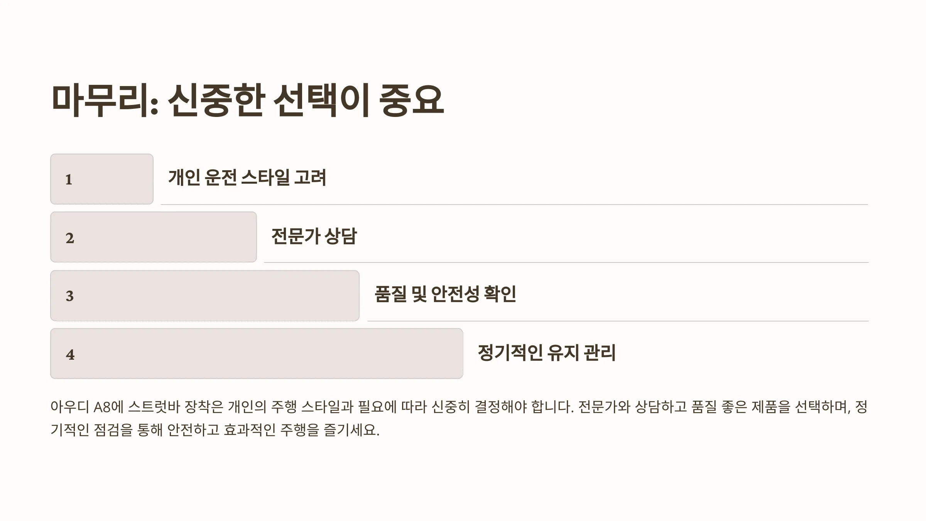
Task: Select the numbered box labeled 1
Action: coord(102,179)
